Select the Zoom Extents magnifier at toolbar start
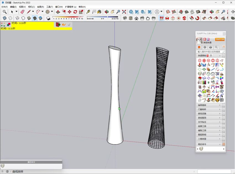 point(4,12)
